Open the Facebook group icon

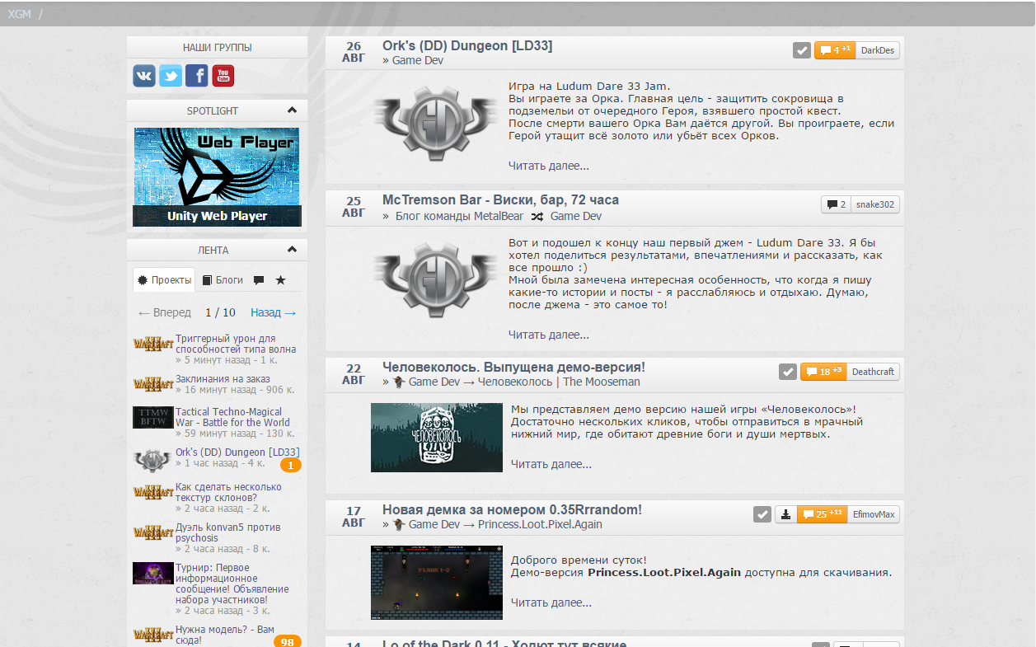197,76
